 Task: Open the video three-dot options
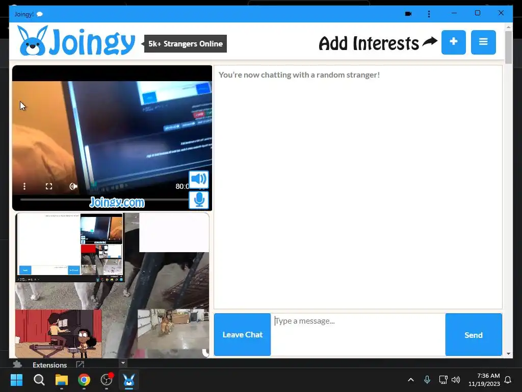click(x=24, y=186)
